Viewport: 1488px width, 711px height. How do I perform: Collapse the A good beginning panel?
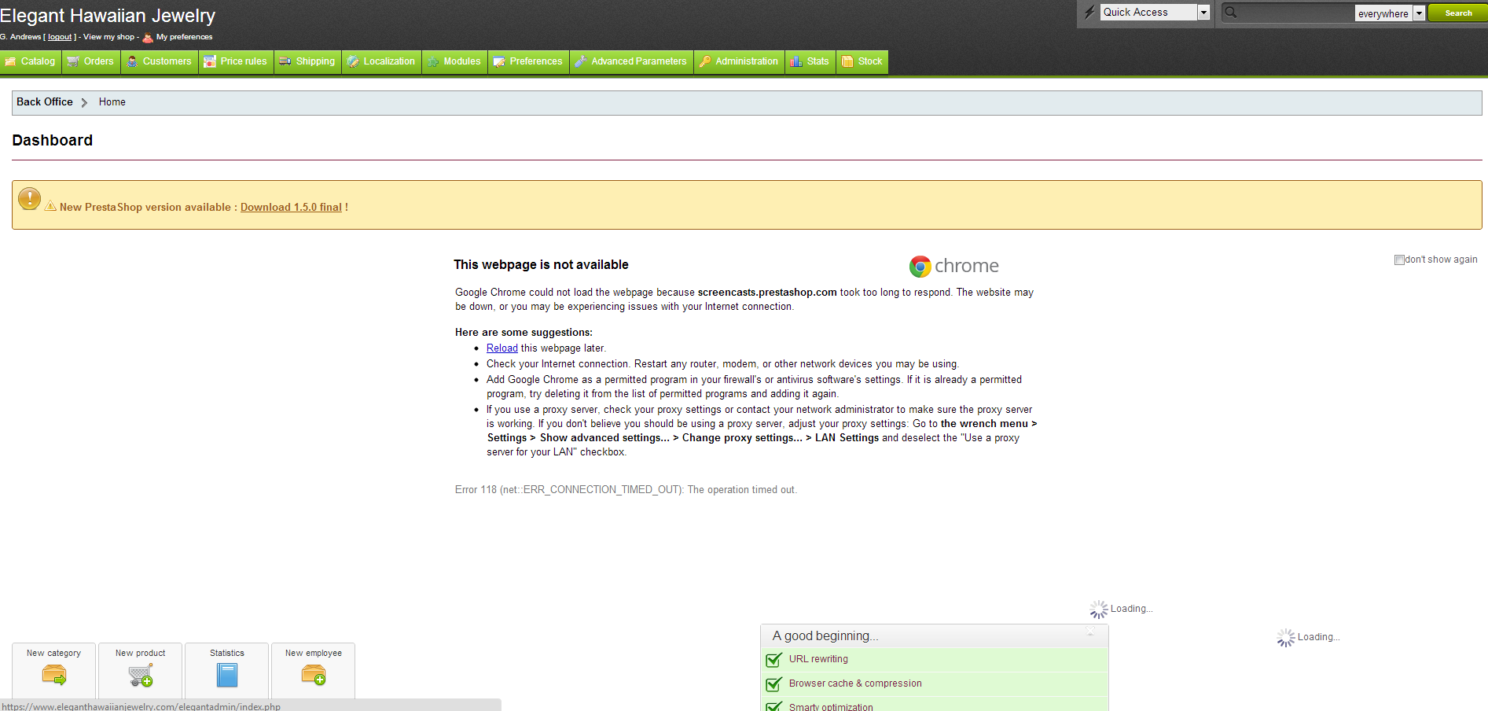coord(1090,632)
